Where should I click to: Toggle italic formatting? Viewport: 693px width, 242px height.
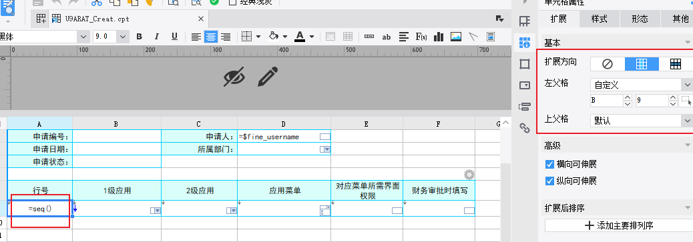click(156, 37)
